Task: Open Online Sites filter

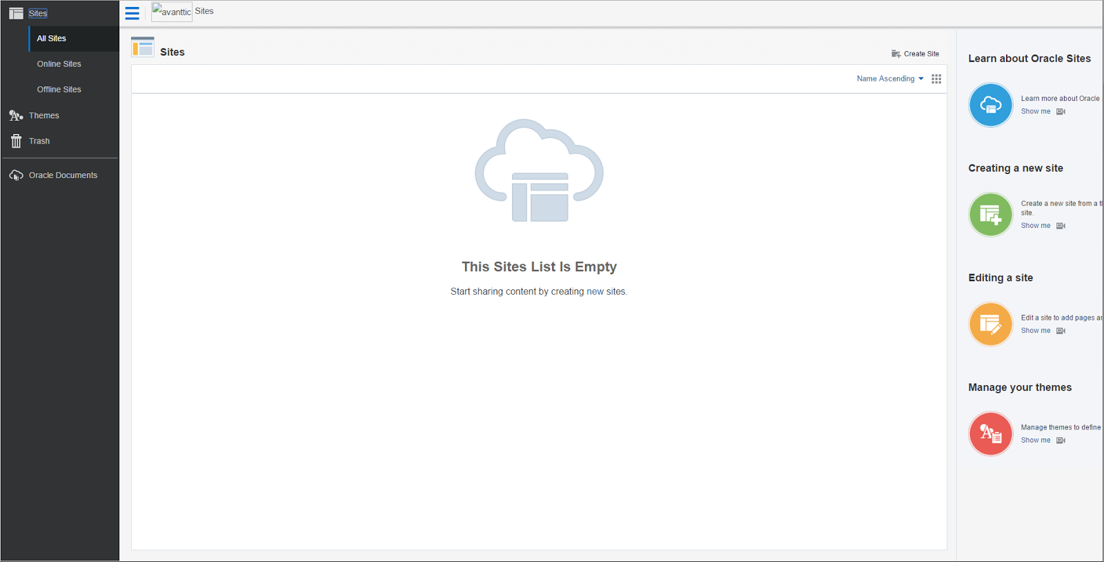Action: (x=59, y=64)
